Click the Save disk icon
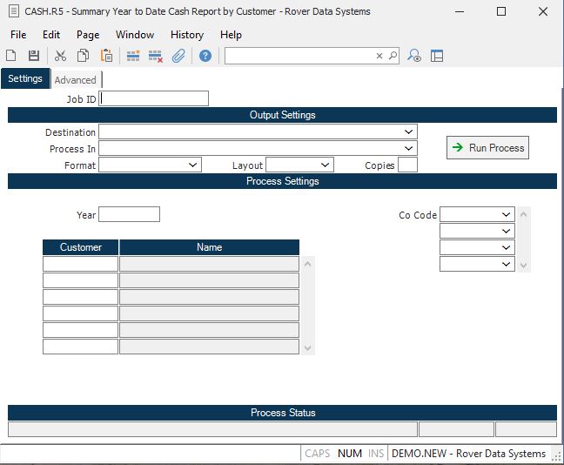The height and width of the screenshot is (465, 564). [x=34, y=56]
